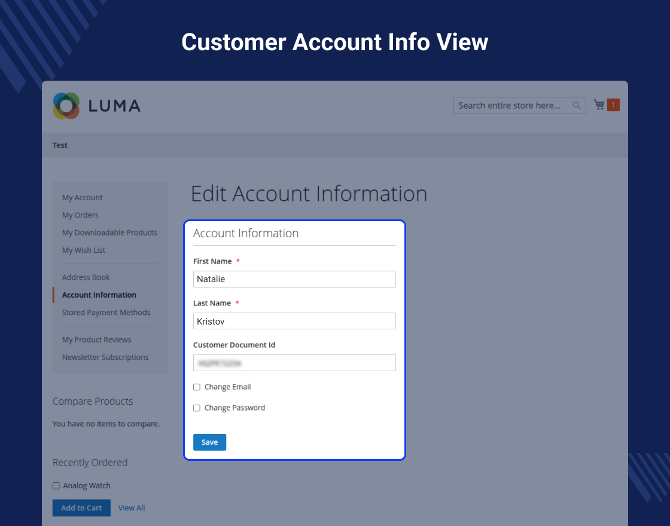Focus the First Name input field

pyautogui.click(x=294, y=279)
